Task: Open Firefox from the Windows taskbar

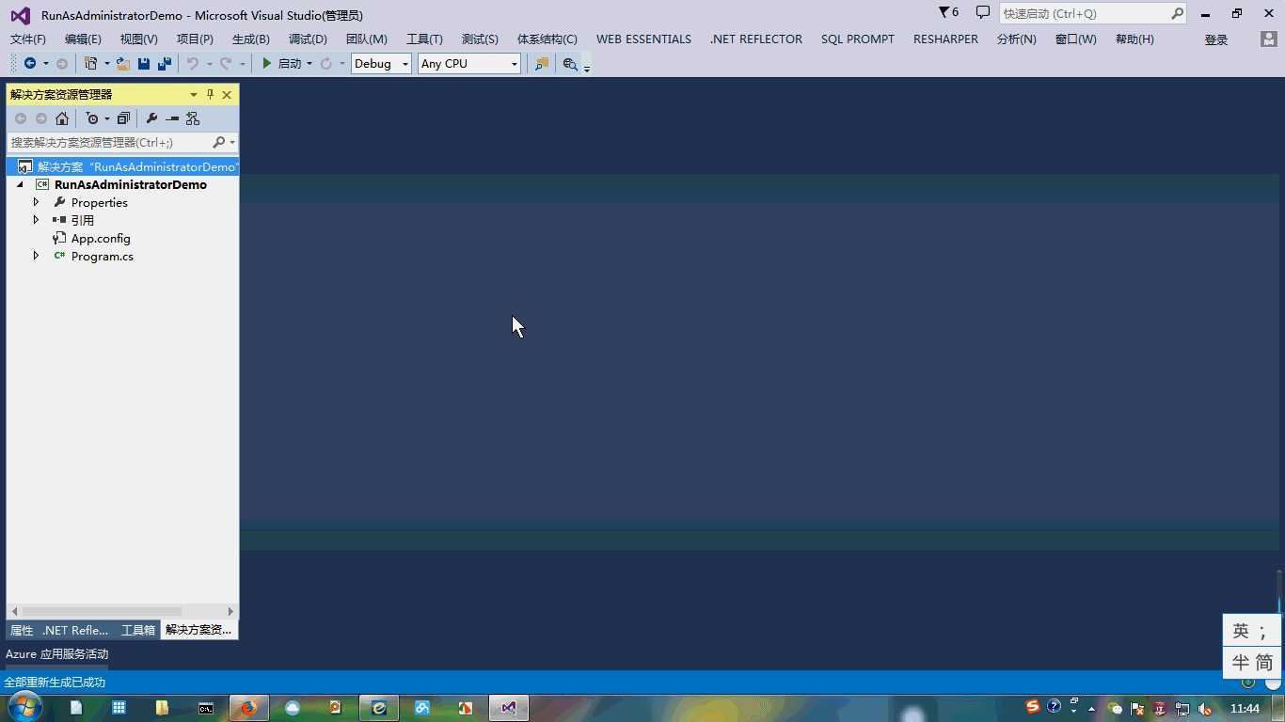Action: [248, 708]
